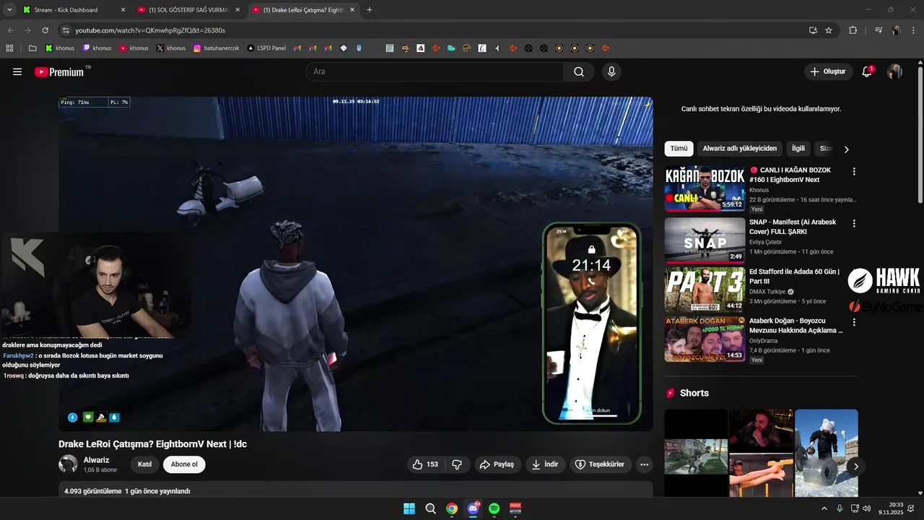924x520 pixels.
Task: Open Chrome's three-dot menu
Action: (913, 30)
